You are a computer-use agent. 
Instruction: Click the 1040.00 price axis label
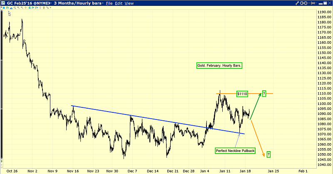324,165
